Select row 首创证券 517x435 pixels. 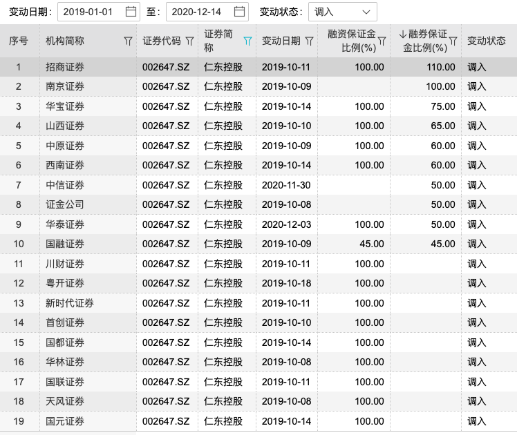click(x=258, y=322)
